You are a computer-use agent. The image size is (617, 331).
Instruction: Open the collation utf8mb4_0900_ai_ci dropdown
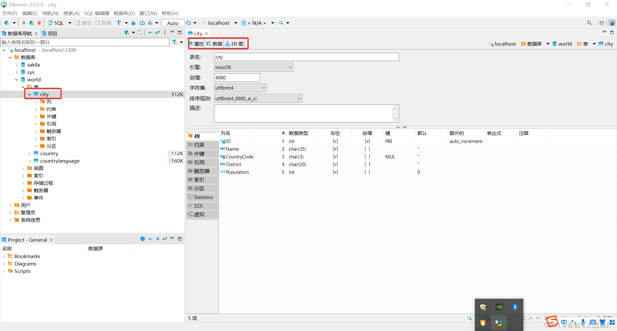258,98
